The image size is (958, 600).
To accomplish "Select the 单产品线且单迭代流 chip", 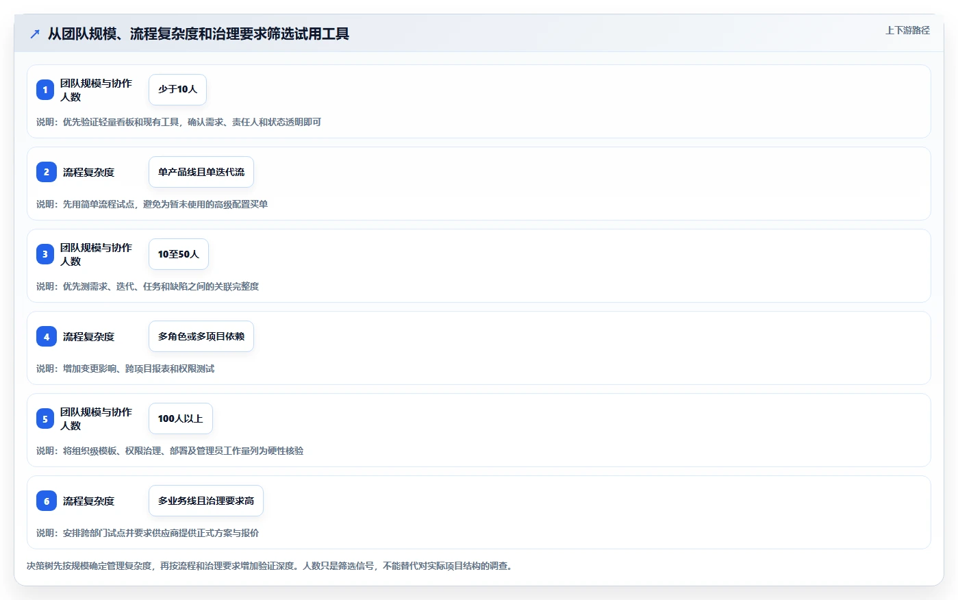I will pyautogui.click(x=201, y=172).
